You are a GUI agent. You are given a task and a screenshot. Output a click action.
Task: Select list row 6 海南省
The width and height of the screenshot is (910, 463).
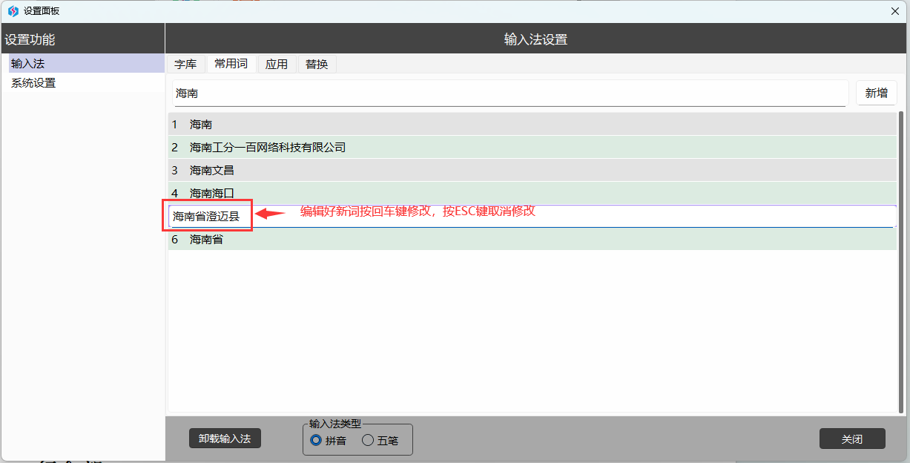(x=532, y=239)
